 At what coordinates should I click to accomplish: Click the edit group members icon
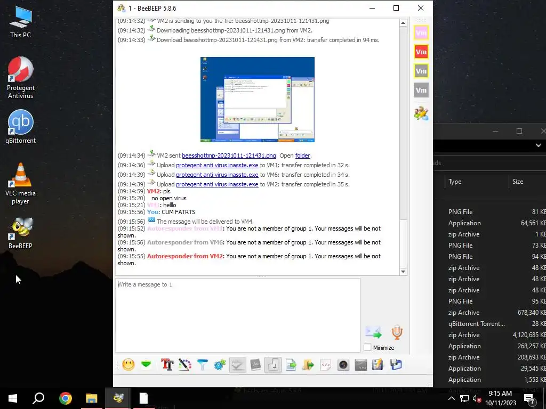click(421, 113)
